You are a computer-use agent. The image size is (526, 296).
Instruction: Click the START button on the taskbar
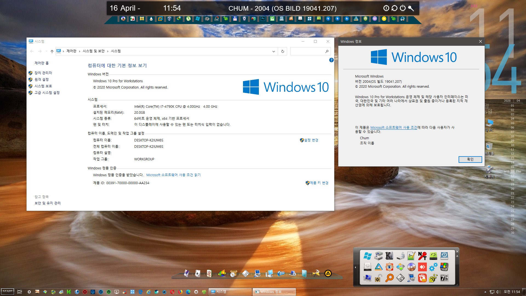click(x=8, y=292)
